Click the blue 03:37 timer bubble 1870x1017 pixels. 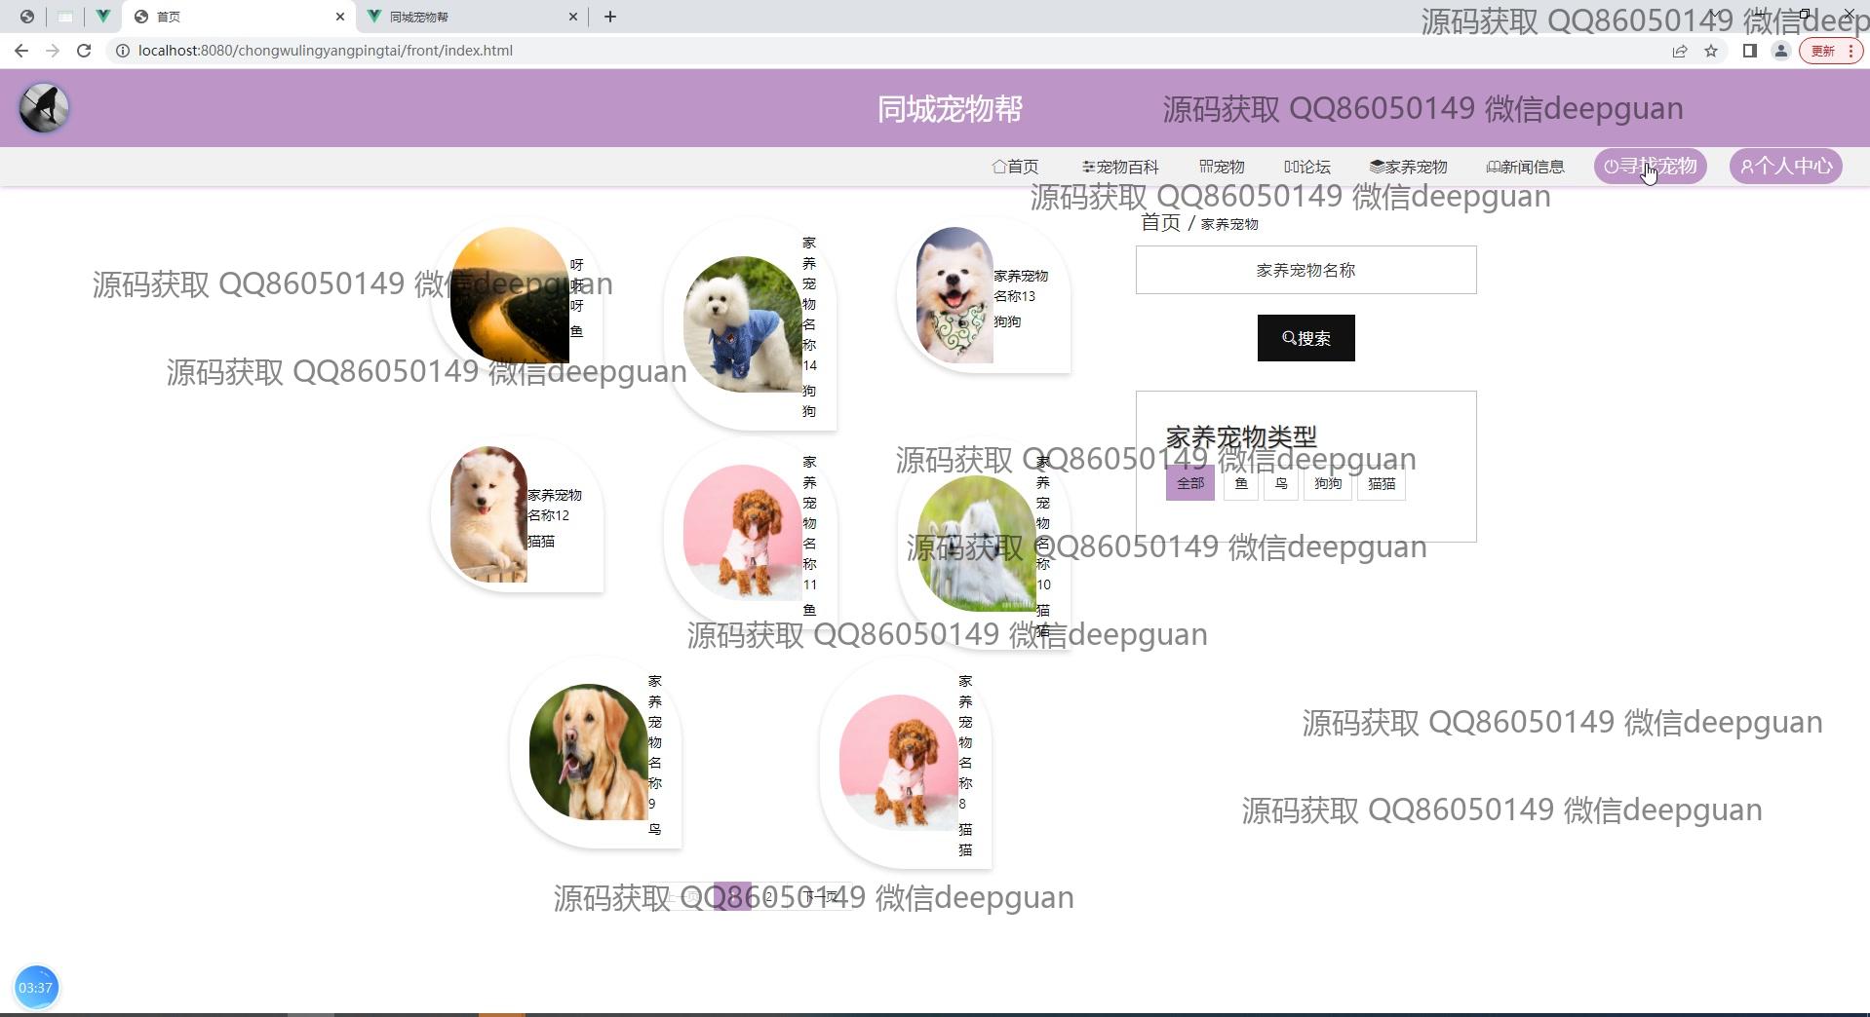(x=36, y=987)
